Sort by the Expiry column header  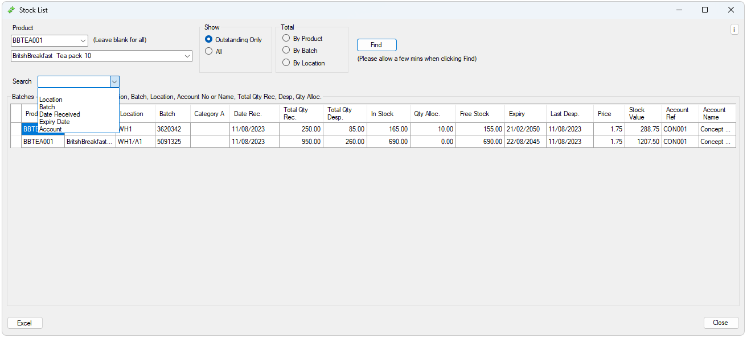click(517, 114)
